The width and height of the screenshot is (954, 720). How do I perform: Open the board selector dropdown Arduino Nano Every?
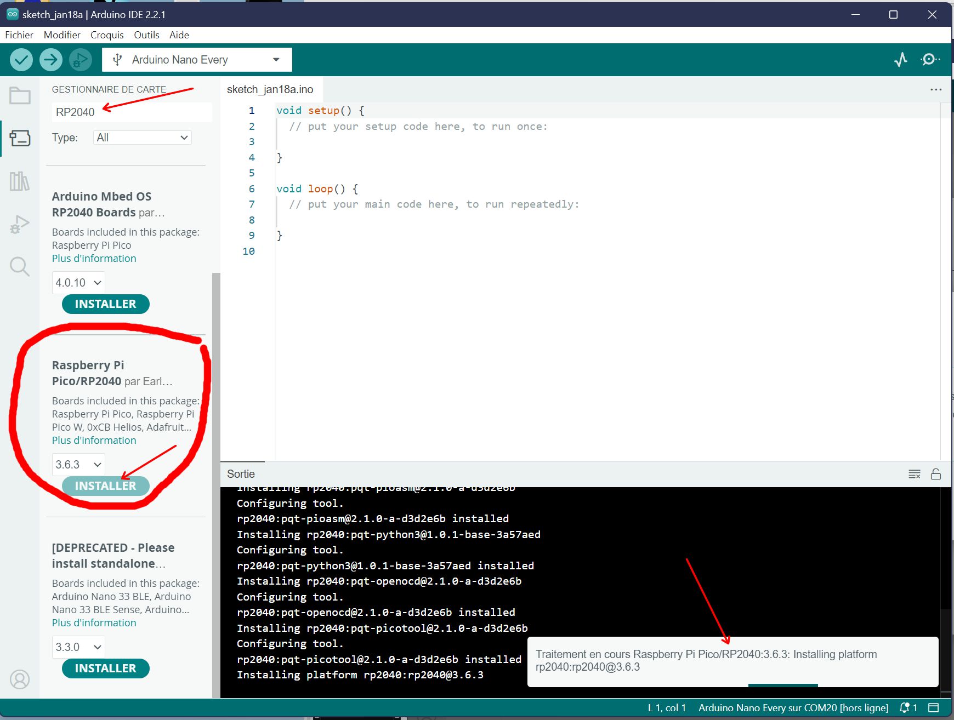tap(197, 60)
